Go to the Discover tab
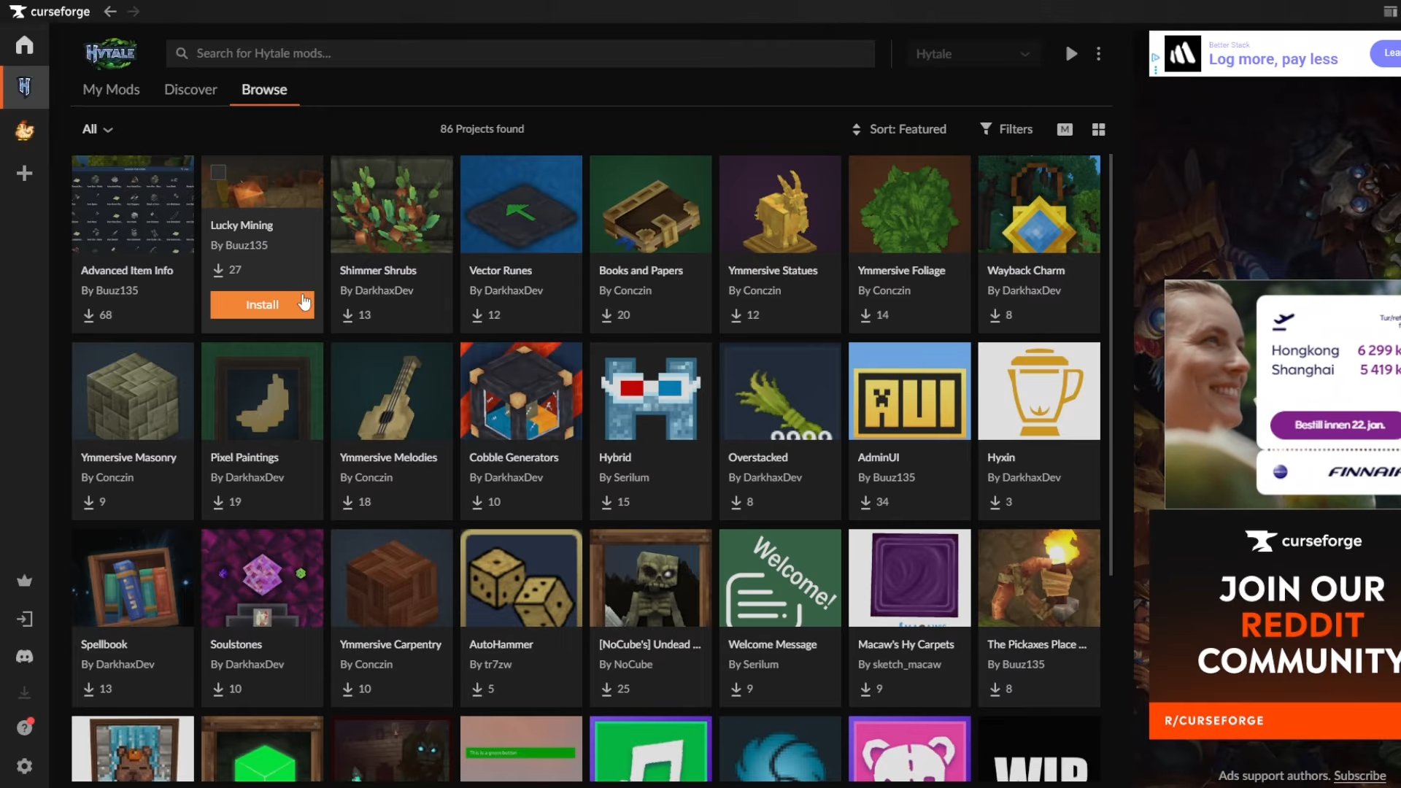This screenshot has height=788, width=1401. (190, 90)
